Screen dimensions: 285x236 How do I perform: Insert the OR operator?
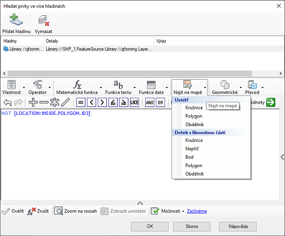tap(161, 102)
